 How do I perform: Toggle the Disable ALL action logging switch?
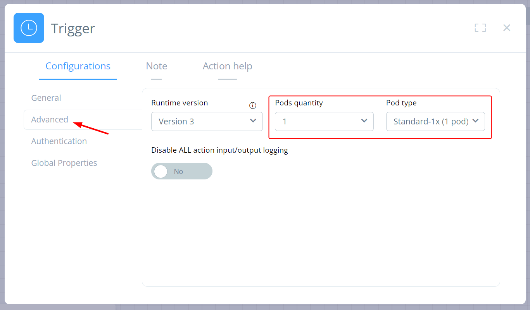(x=181, y=171)
